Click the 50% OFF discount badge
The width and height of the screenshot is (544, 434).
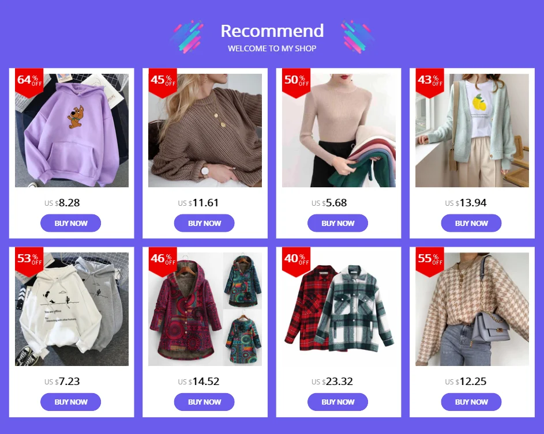tap(297, 82)
